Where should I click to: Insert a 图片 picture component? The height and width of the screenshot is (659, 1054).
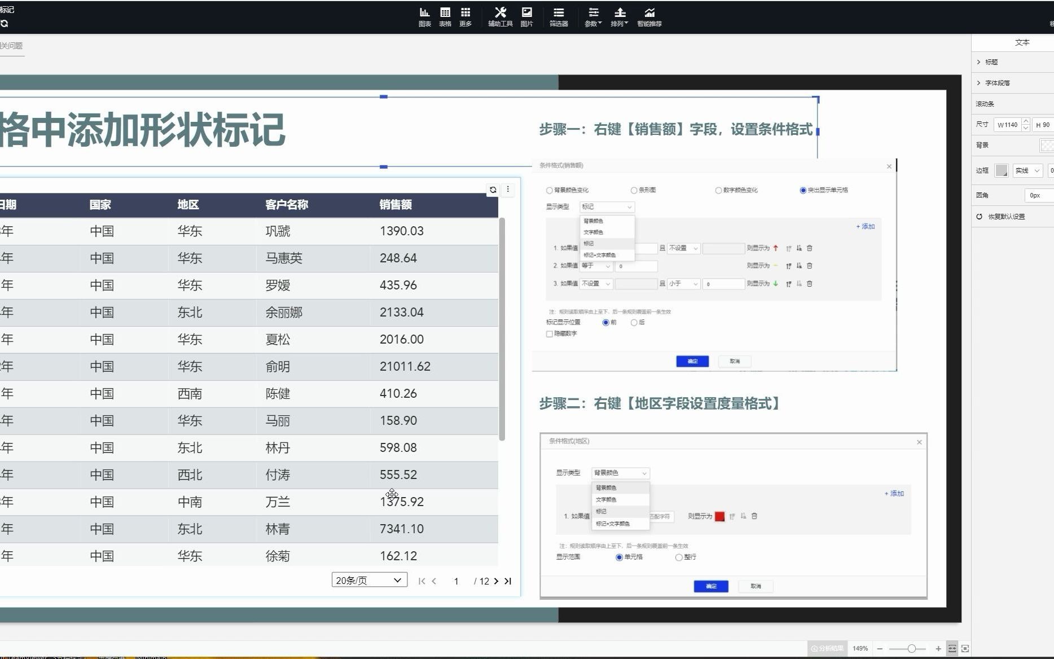tap(526, 17)
